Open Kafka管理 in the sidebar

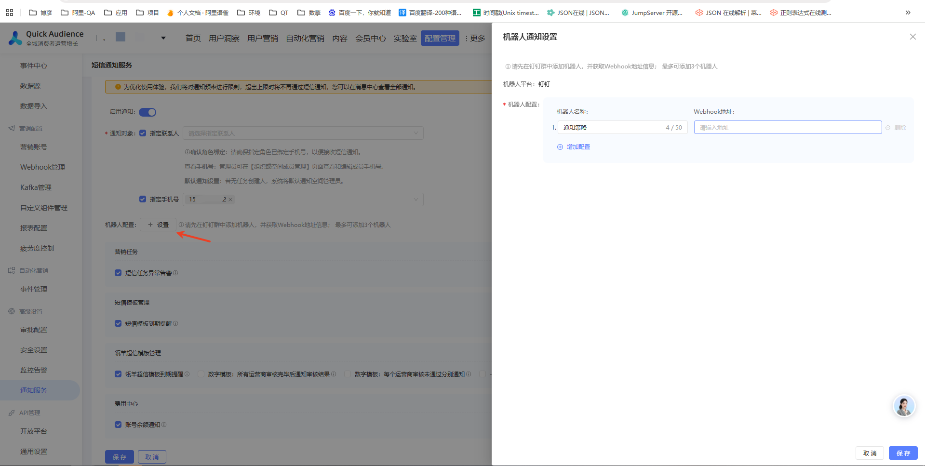tap(36, 187)
